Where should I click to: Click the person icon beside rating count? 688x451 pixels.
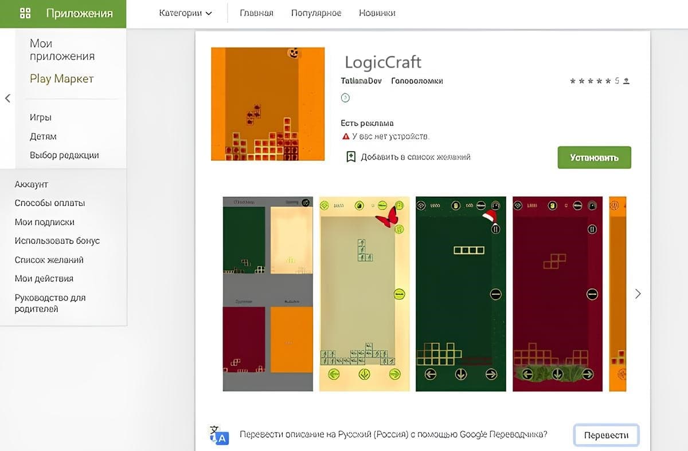click(626, 81)
